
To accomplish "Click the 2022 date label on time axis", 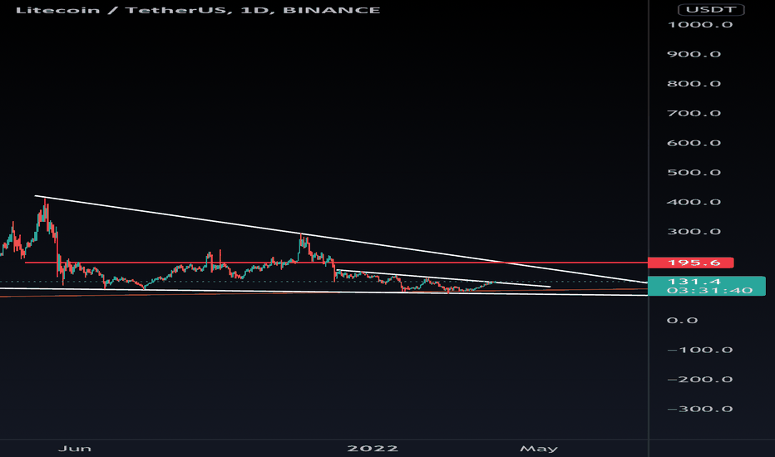I will click(373, 448).
